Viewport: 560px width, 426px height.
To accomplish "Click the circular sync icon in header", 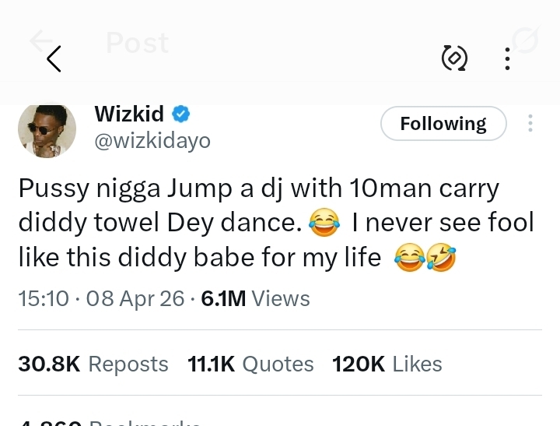I will coord(454,58).
